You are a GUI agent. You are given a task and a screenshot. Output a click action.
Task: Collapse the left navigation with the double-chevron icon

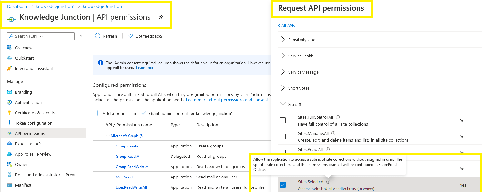click(81, 36)
